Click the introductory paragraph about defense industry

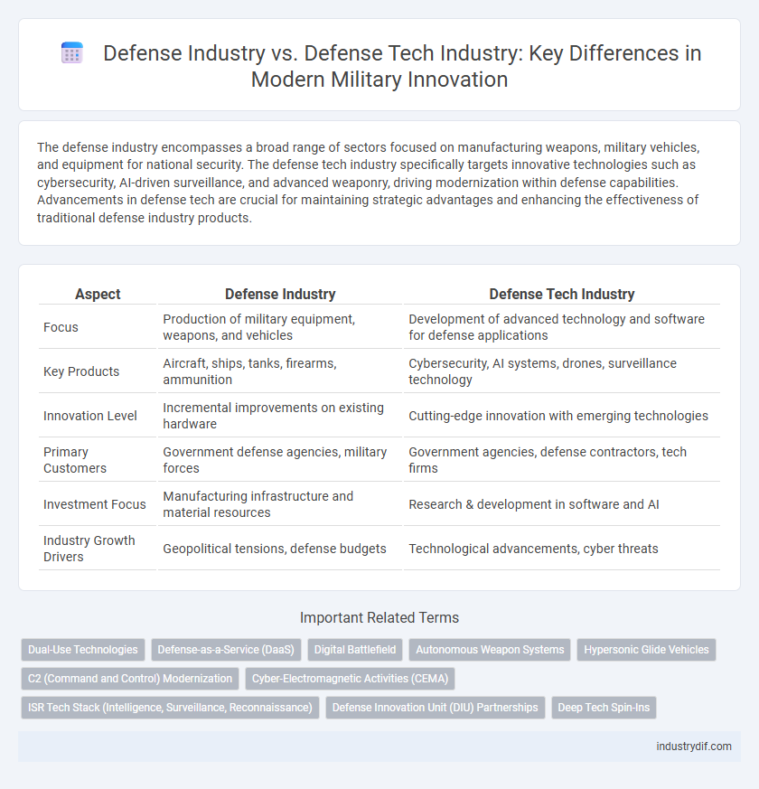pos(369,183)
